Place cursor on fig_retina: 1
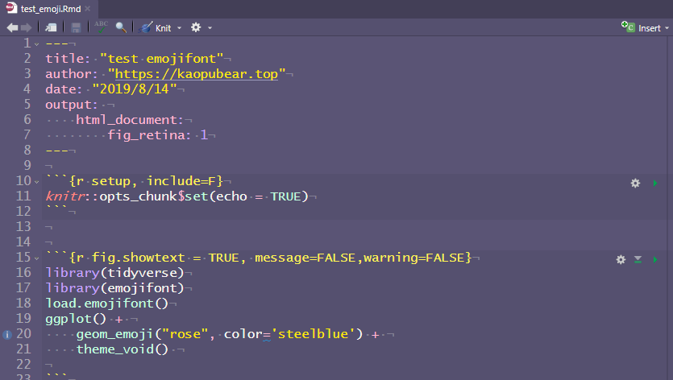The height and width of the screenshot is (380, 673). (157, 135)
